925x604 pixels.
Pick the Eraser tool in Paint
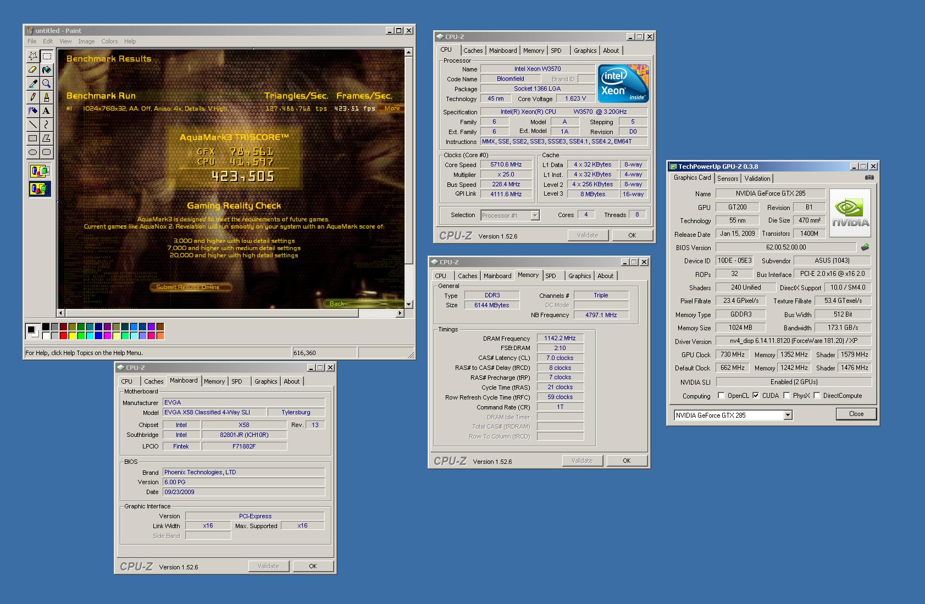33,70
